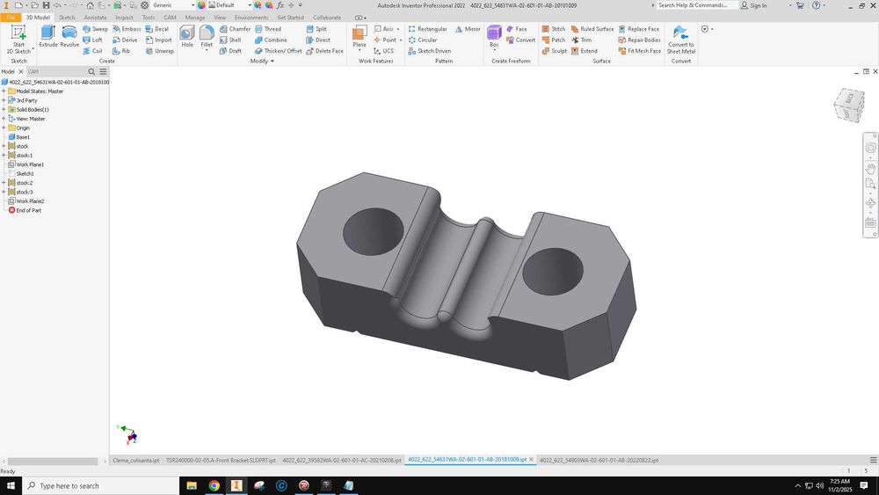The height and width of the screenshot is (495, 879).
Task: Click the Draft tool
Action: (x=230, y=50)
